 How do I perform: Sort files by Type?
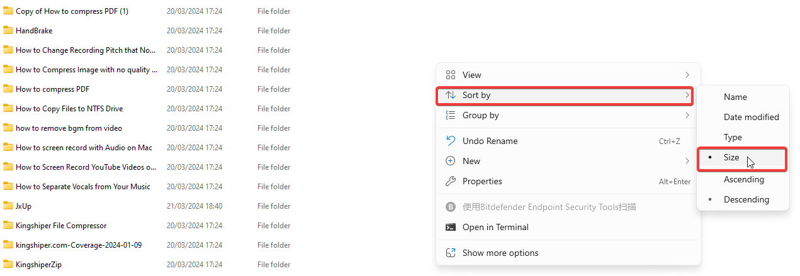point(733,137)
